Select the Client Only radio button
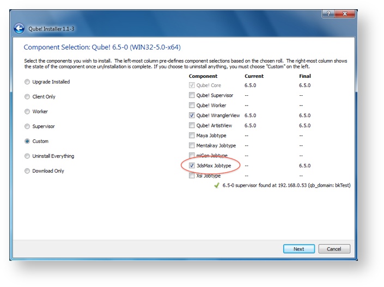This screenshot has width=384, height=287. (x=27, y=97)
